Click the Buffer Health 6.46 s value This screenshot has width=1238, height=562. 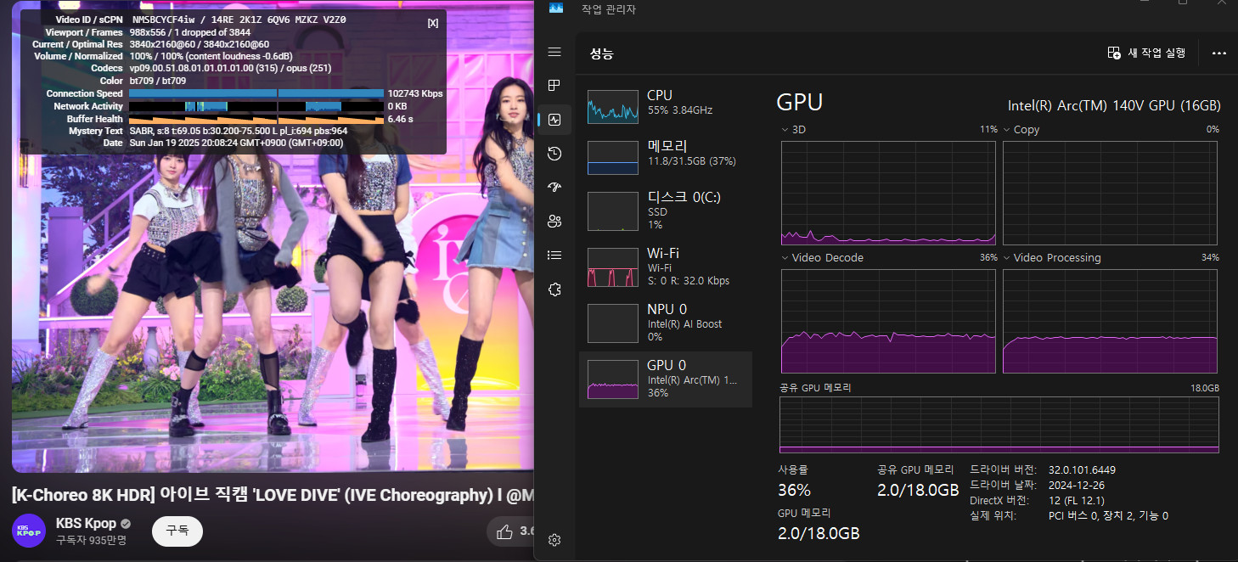[x=400, y=119]
